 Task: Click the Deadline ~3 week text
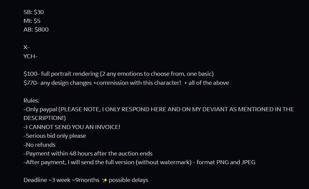coord(47,180)
